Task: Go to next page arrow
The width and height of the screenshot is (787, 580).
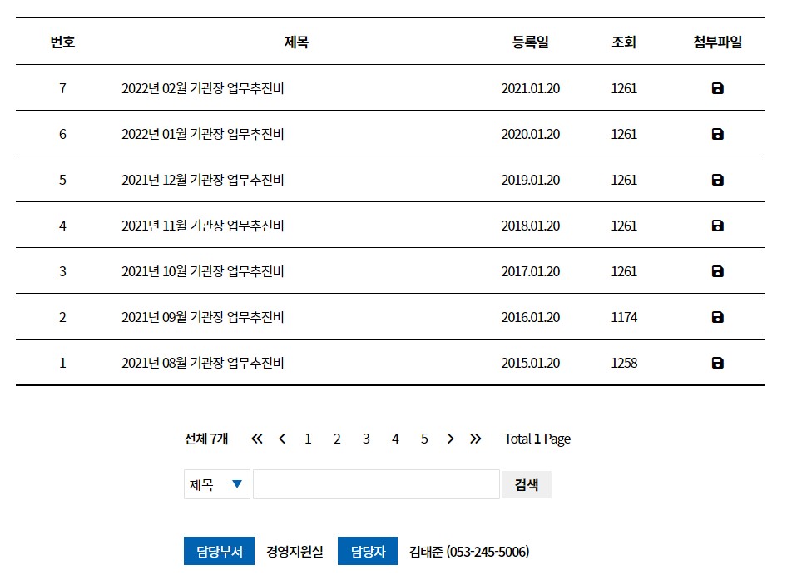Action: (450, 439)
